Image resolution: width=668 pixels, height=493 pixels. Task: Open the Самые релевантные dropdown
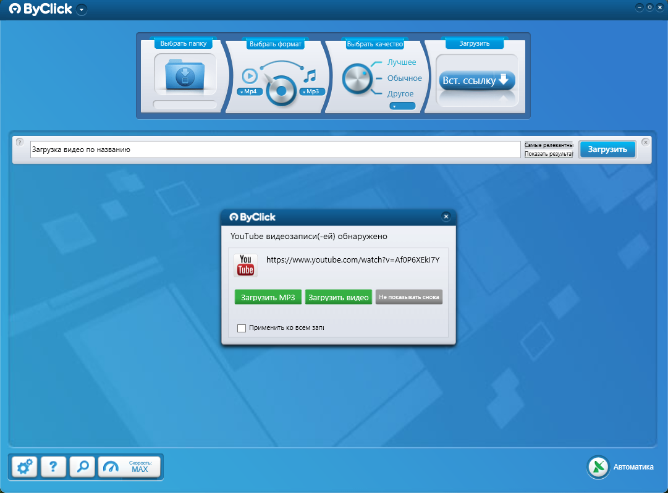click(549, 145)
